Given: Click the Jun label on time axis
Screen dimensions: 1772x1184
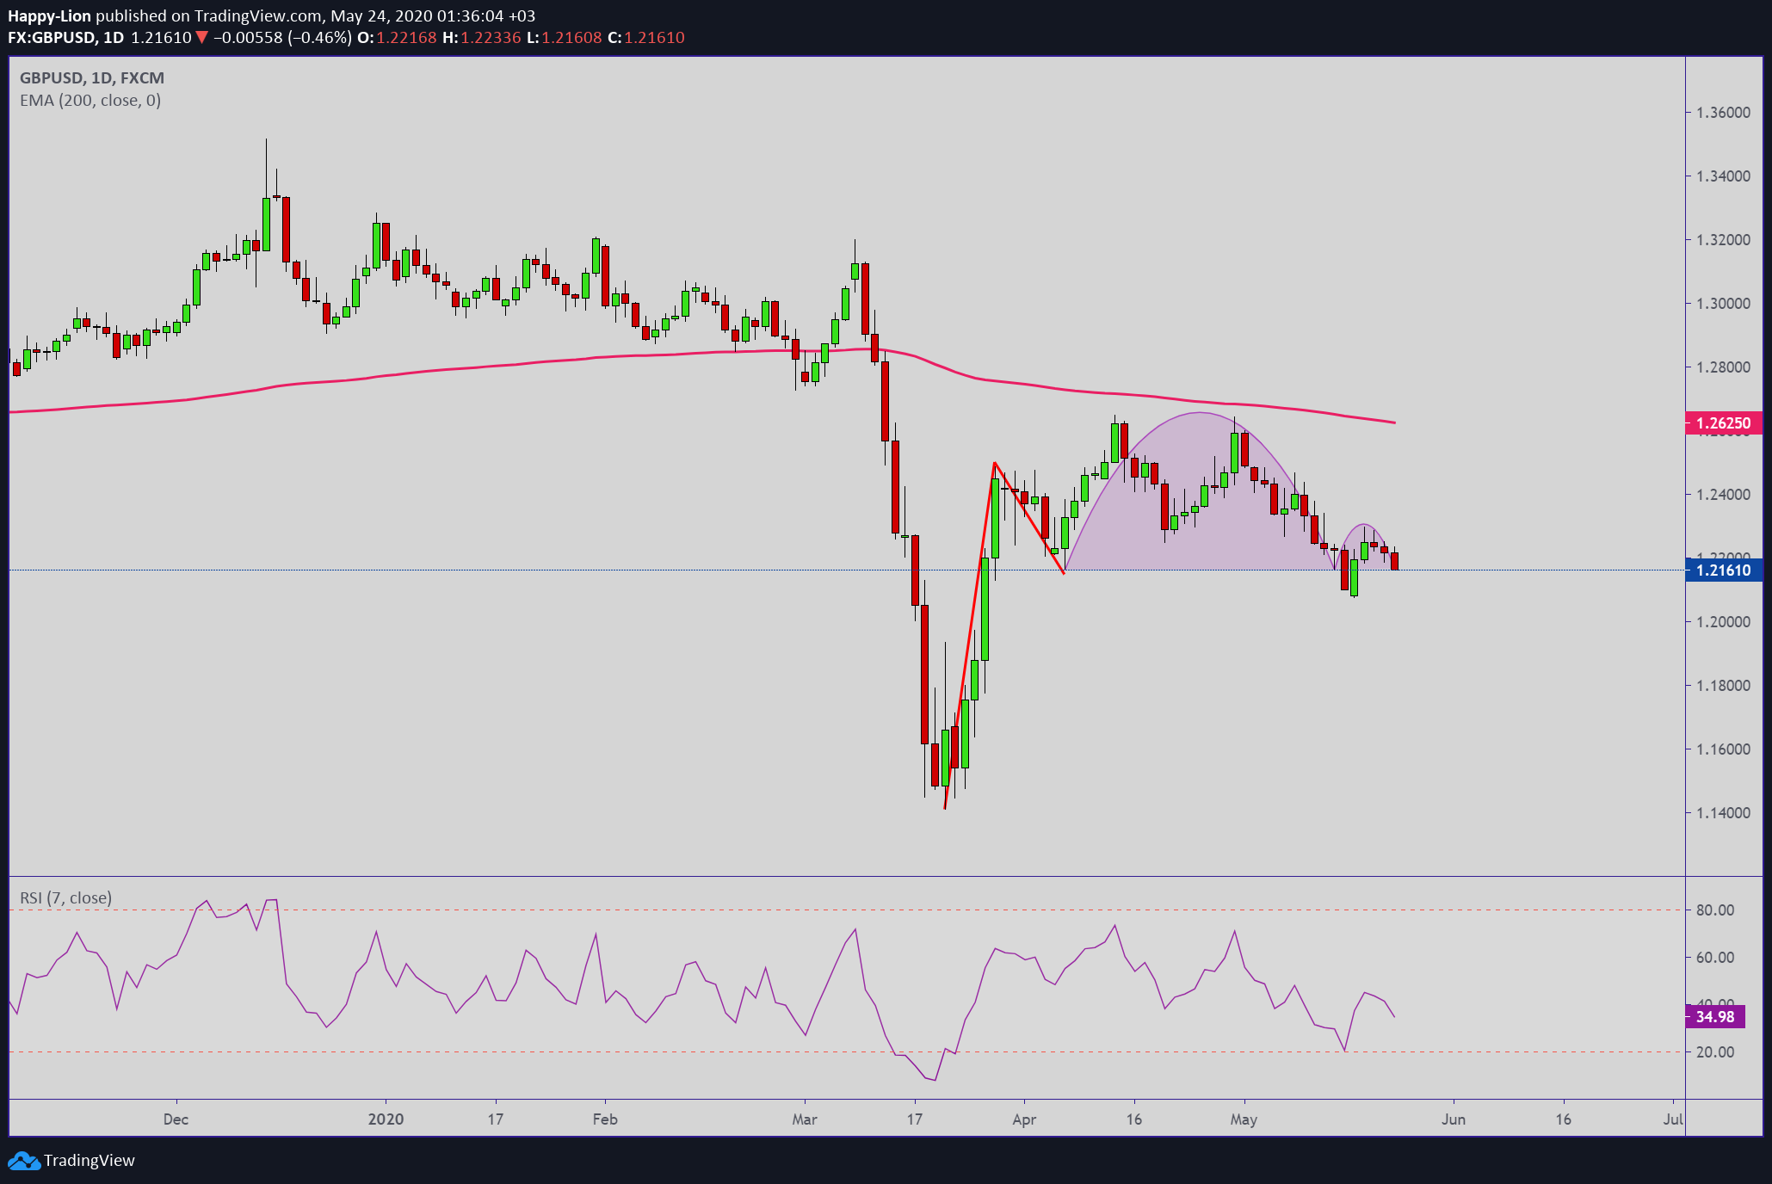Looking at the screenshot, I should coord(1454,1119).
